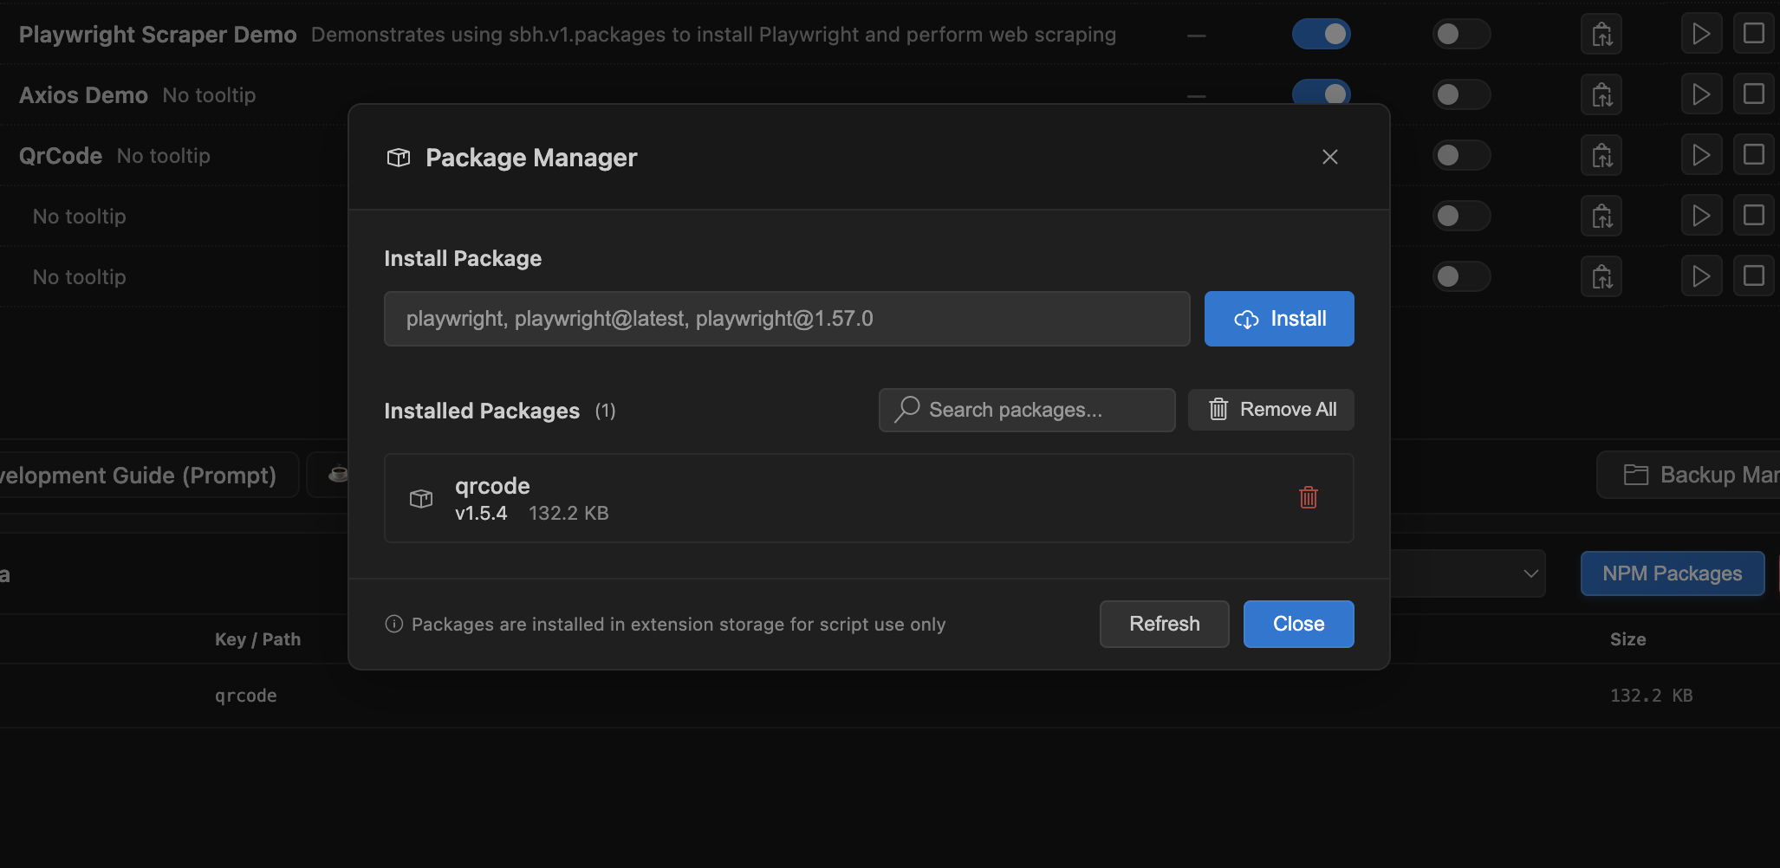Toggle the grey switch on QrCode row
Screen dimensions: 1780x868
click(1461, 155)
